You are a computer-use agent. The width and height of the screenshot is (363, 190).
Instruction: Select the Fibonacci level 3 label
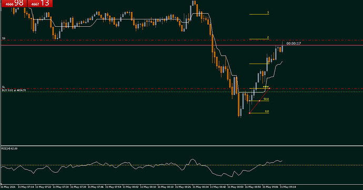[x=268, y=13]
